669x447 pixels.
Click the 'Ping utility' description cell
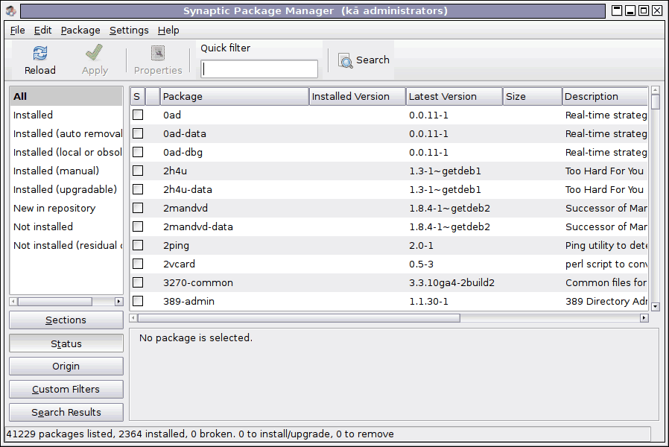click(x=606, y=246)
